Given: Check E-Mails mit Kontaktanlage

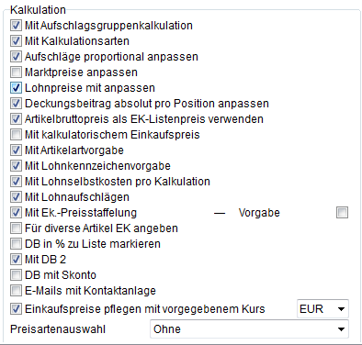Looking at the screenshot, I should click(x=16, y=291).
